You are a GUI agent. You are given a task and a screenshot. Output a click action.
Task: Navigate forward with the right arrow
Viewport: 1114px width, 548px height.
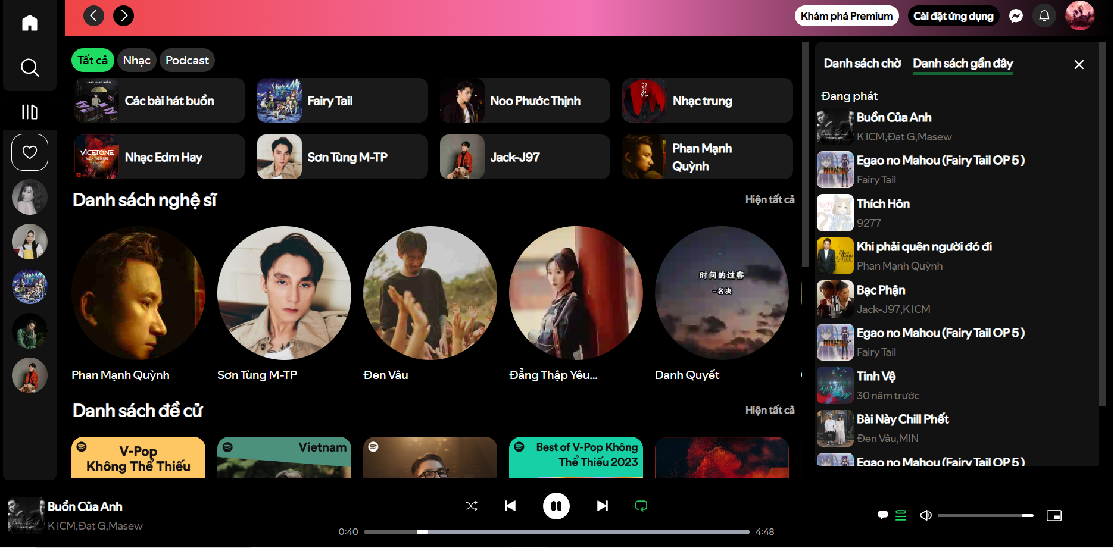(x=123, y=15)
